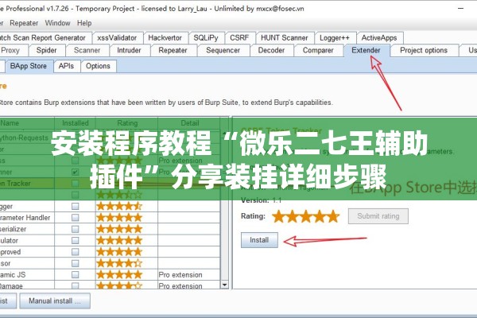Toggle Installed checkbox for 'ulator' row
The height and width of the screenshot is (318, 477).
click(x=76, y=240)
